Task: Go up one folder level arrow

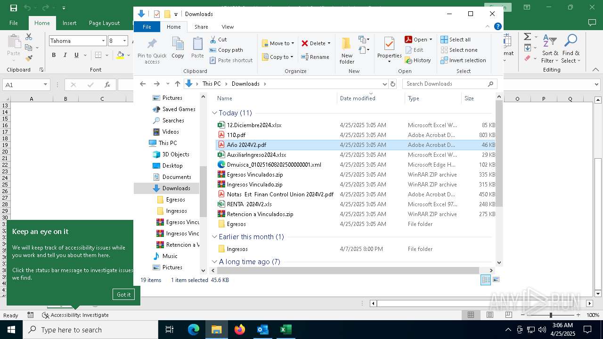Action: pos(177,84)
